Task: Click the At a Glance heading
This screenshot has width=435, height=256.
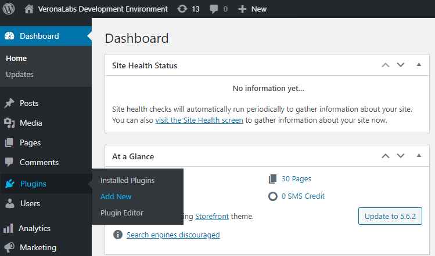Action: click(133, 156)
